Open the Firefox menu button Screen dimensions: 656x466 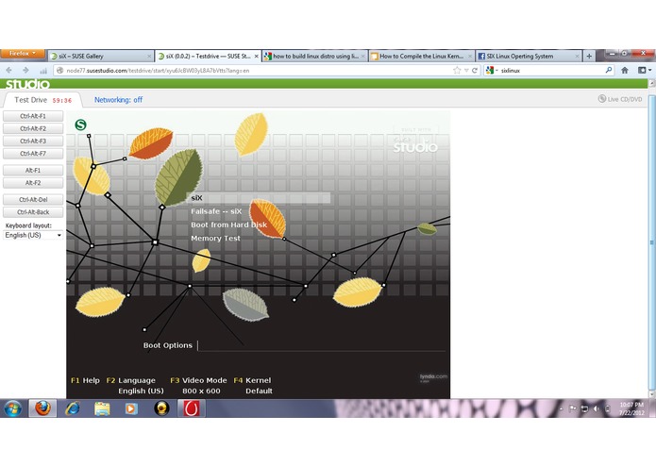pyautogui.click(x=23, y=54)
